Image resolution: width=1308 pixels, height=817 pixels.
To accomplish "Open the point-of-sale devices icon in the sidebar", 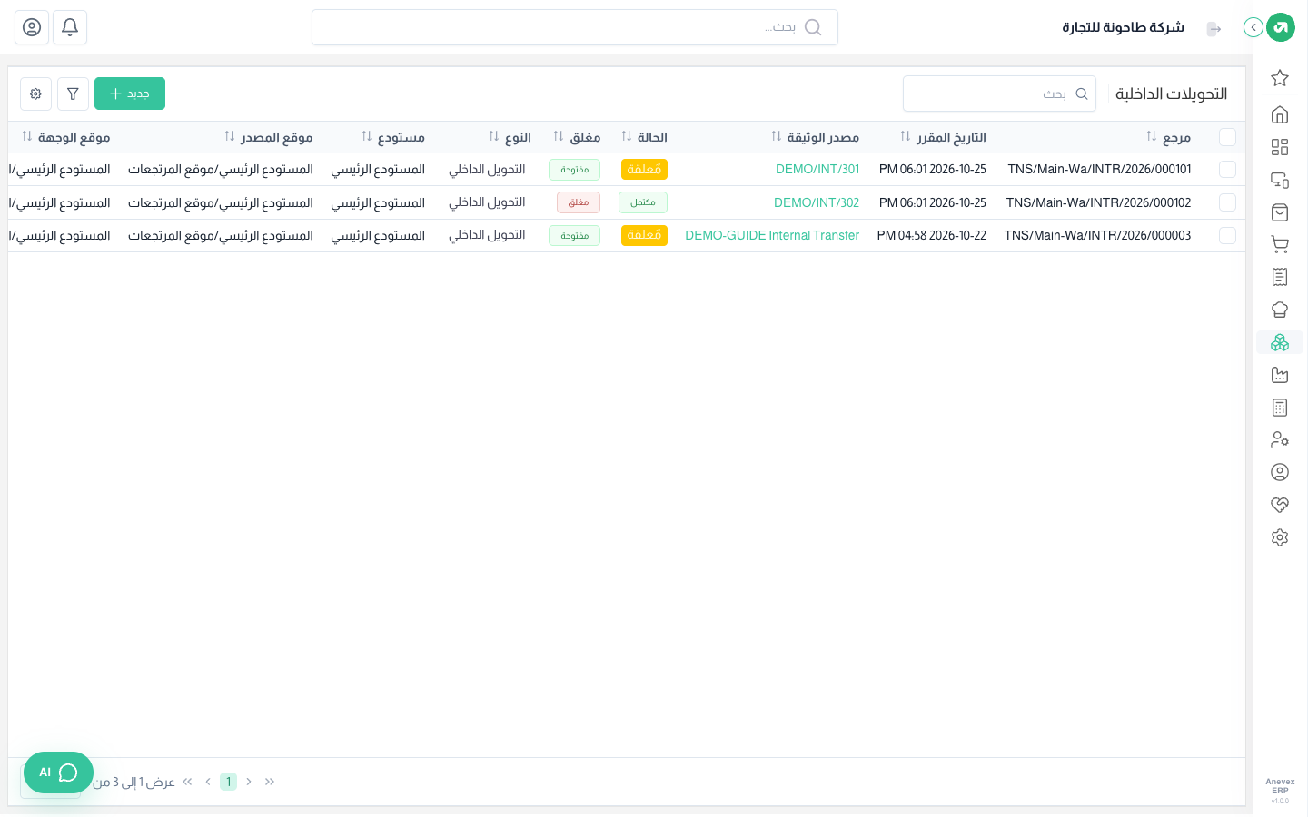I will tap(1280, 180).
